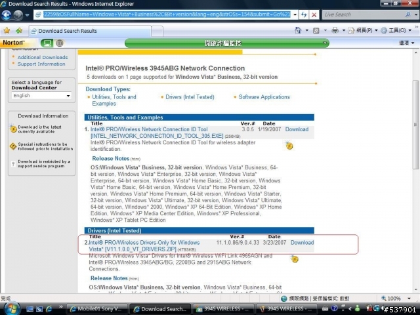Click the IE Forward navigation button
The image size is (420, 315).
[x=18, y=14]
